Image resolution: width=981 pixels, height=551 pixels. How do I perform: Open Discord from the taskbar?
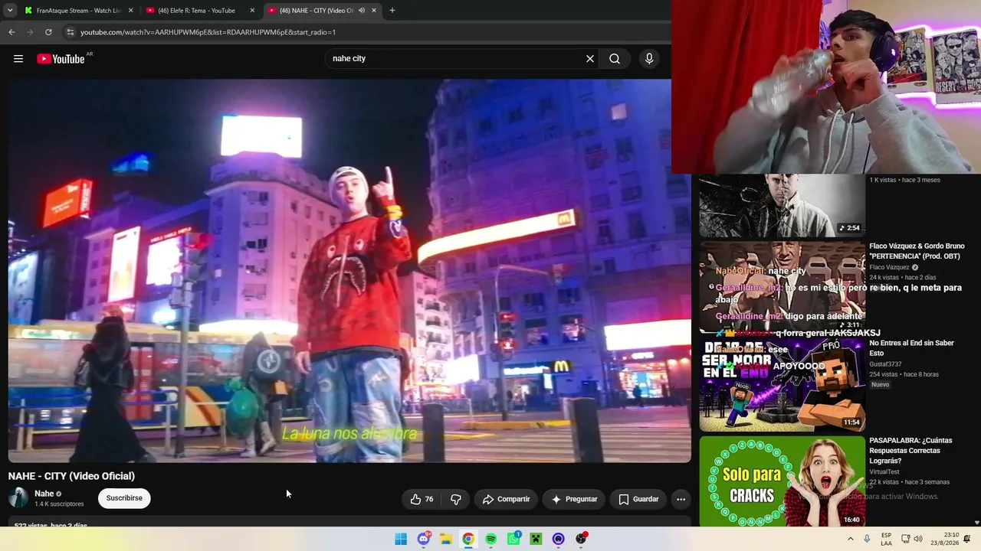424,539
